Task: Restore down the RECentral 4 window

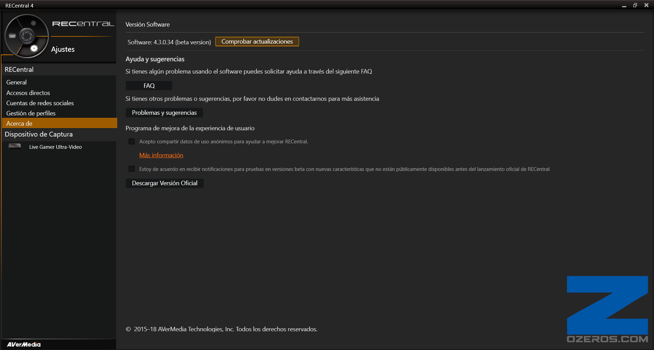Action: pyautogui.click(x=635, y=5)
